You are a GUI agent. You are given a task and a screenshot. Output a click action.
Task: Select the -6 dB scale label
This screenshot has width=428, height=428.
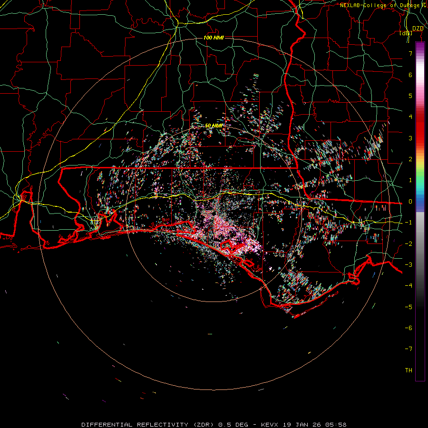409,328
